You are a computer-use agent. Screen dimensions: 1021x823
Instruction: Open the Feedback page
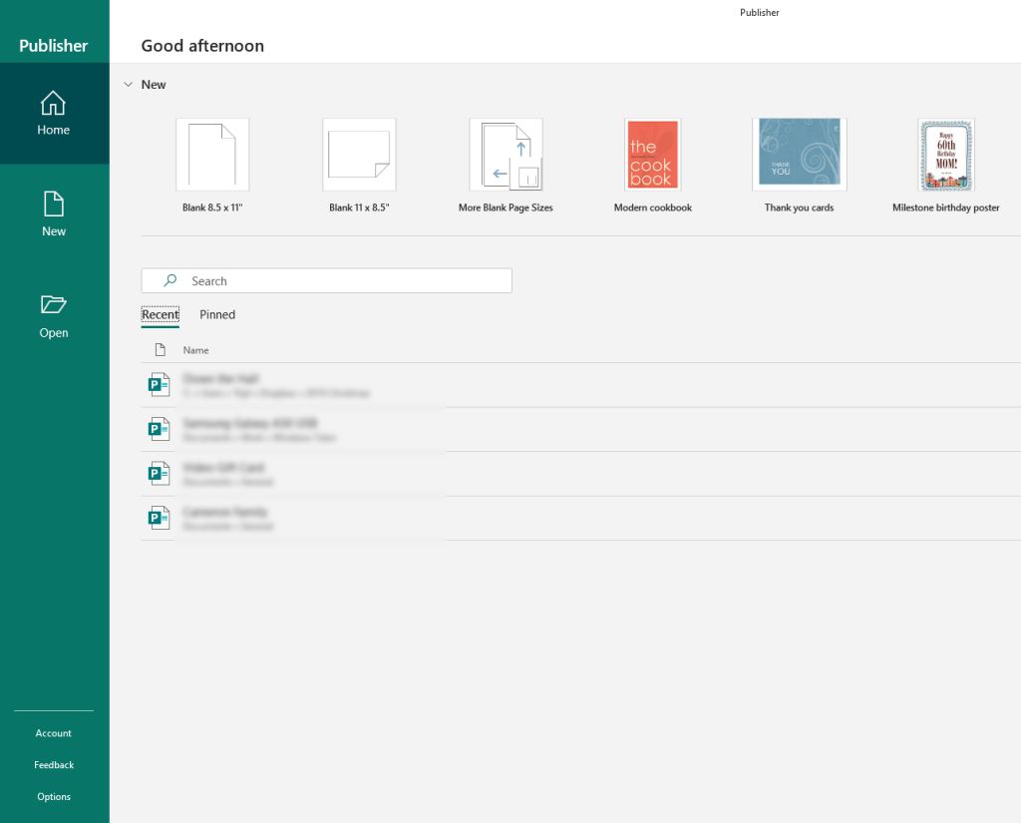click(x=54, y=765)
